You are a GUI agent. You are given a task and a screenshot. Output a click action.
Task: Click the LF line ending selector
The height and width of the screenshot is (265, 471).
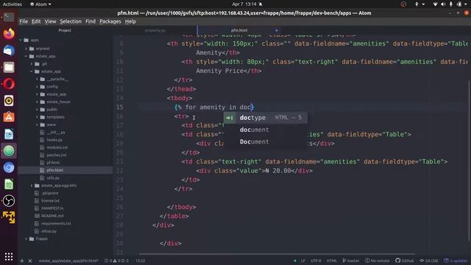coord(303,261)
